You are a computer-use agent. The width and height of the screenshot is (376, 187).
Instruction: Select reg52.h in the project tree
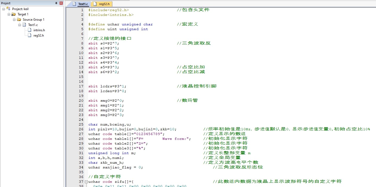(x=39, y=35)
